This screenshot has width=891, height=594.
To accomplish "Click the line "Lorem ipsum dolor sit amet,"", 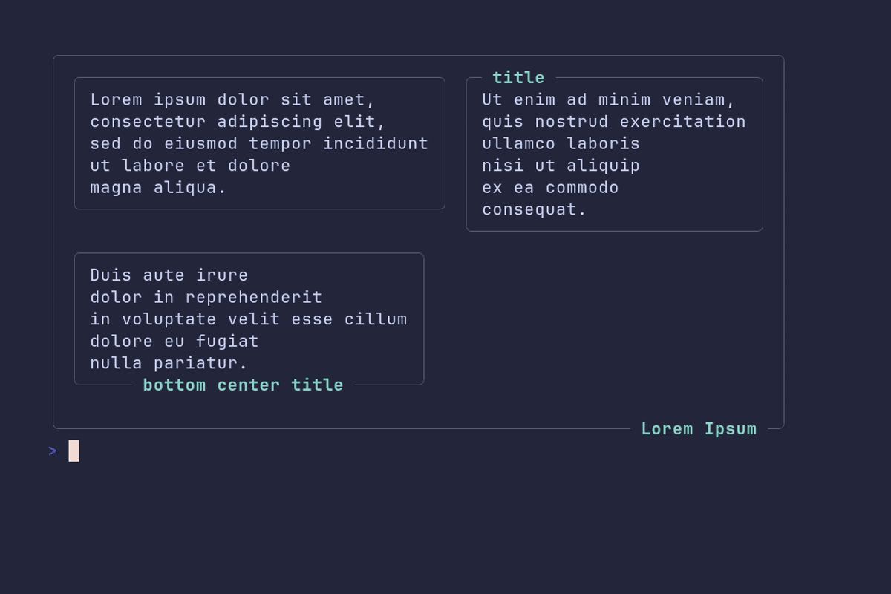I will click(x=233, y=99).
